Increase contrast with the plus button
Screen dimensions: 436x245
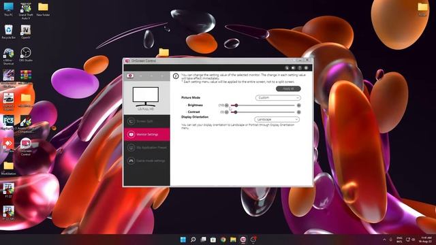(298, 112)
